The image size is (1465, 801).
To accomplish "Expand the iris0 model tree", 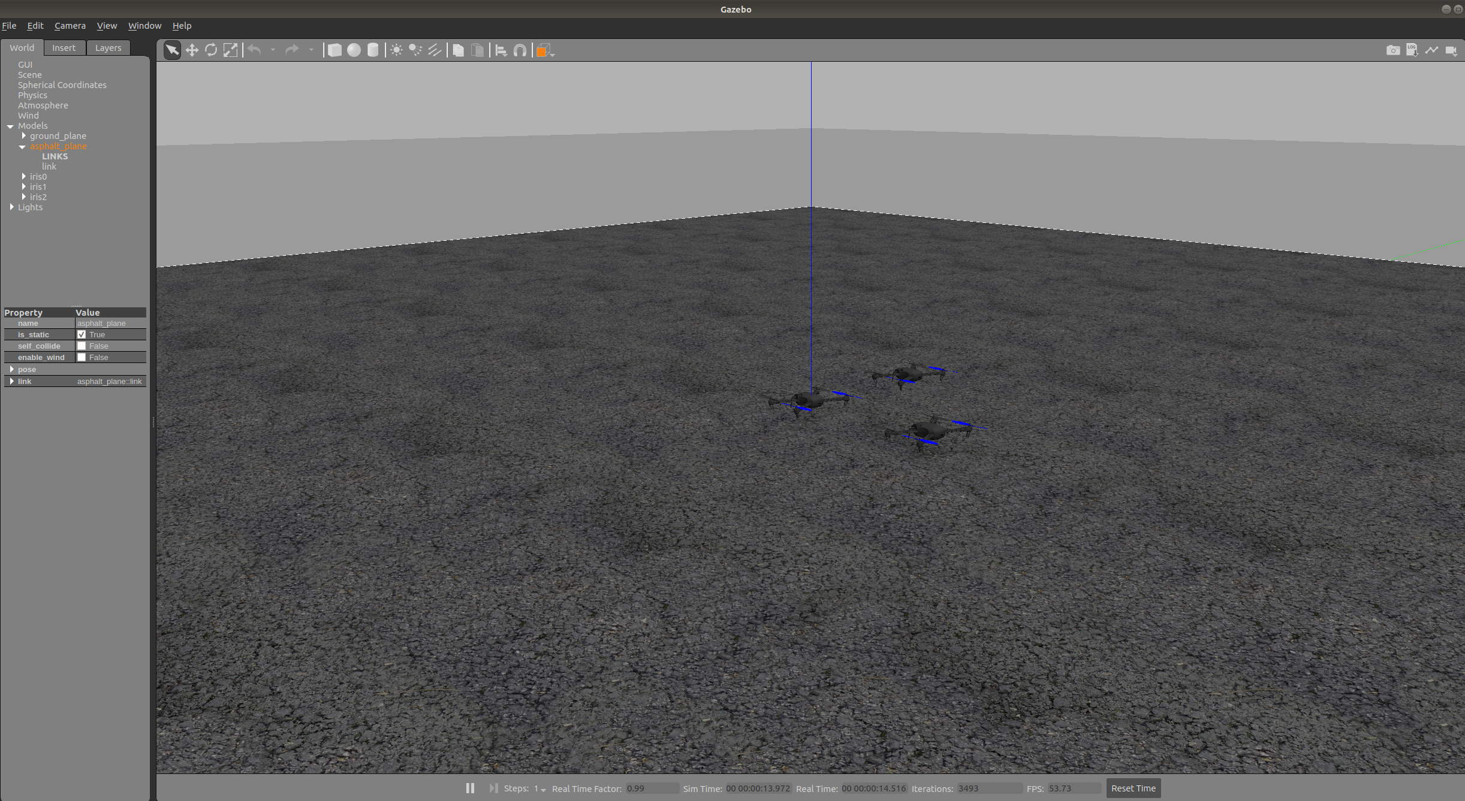I will tap(24, 176).
